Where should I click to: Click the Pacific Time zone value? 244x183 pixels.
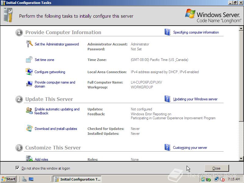159,60
